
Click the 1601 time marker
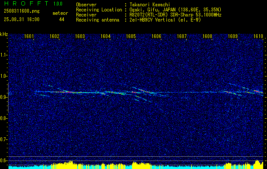pos(29,36)
